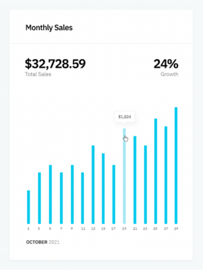Click the bar for day 13
The height and width of the screenshot is (270, 203).
(x=93, y=185)
